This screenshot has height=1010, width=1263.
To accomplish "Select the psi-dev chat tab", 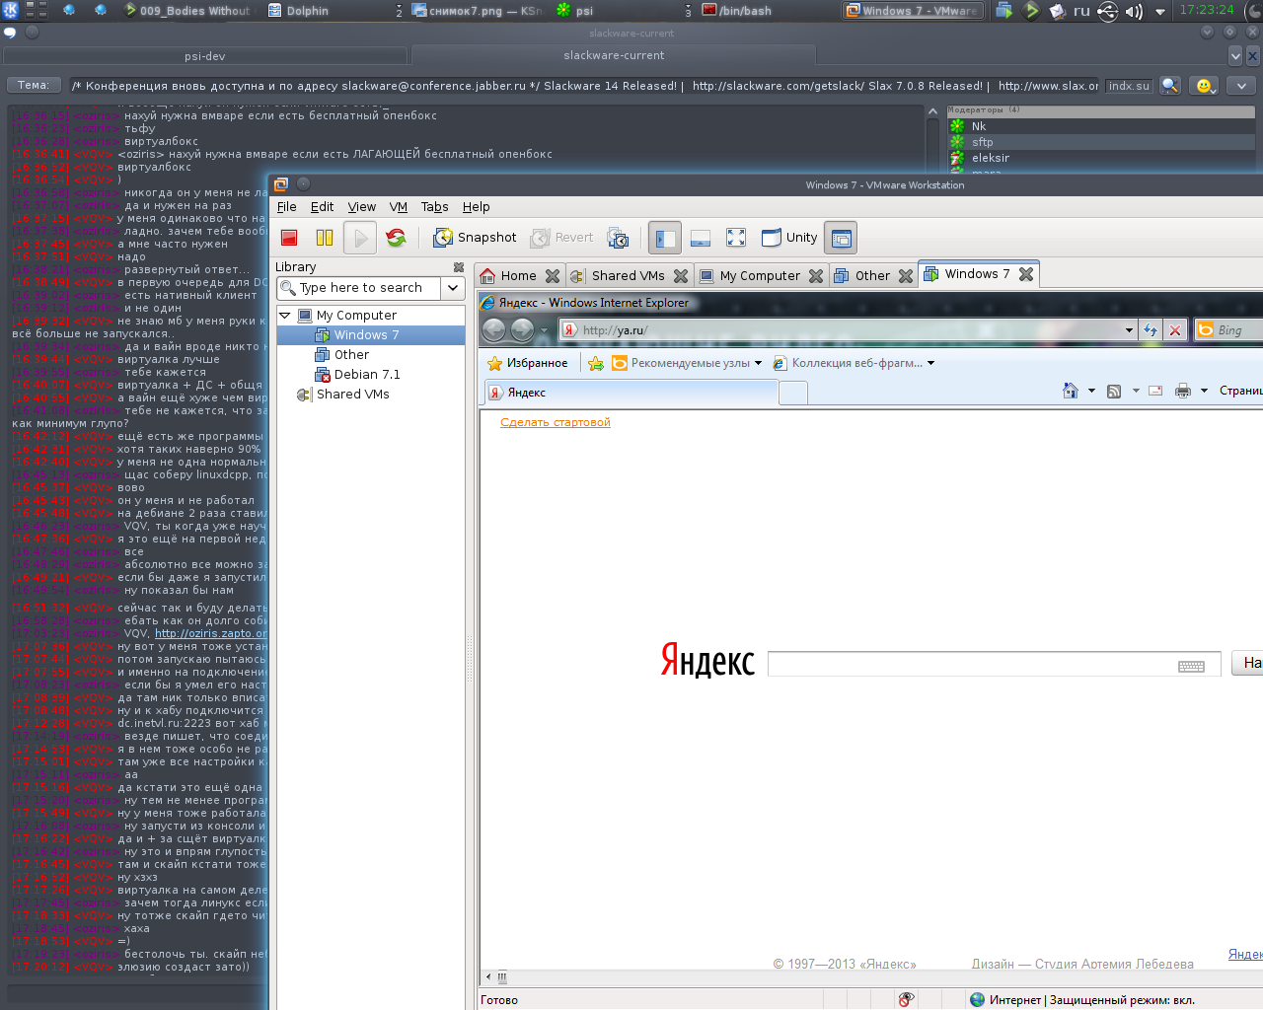I will click(x=205, y=56).
